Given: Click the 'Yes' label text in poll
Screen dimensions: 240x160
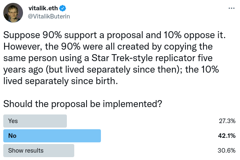Looking at the screenshot, I should (x=13, y=121).
